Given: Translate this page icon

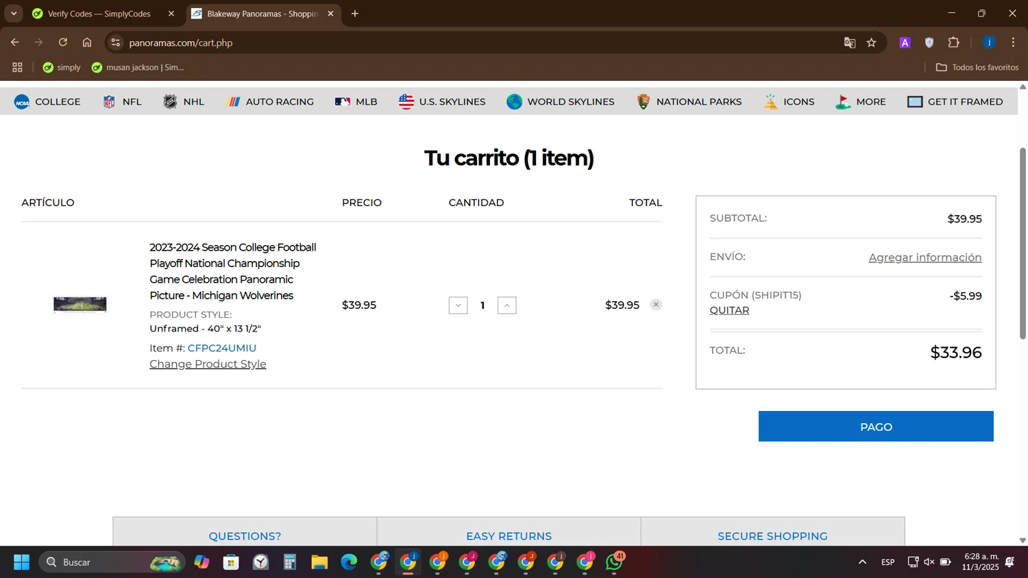Looking at the screenshot, I should [x=850, y=42].
